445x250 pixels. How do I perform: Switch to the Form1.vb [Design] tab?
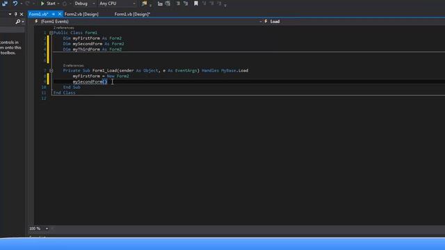tap(132, 14)
